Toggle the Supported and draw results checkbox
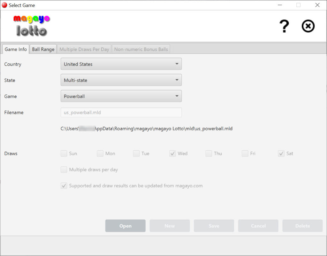This screenshot has height=256, width=327. click(x=64, y=186)
